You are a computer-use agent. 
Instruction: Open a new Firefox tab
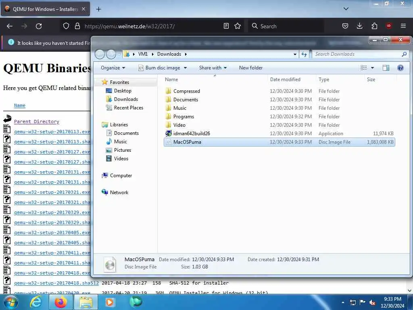coord(98,9)
